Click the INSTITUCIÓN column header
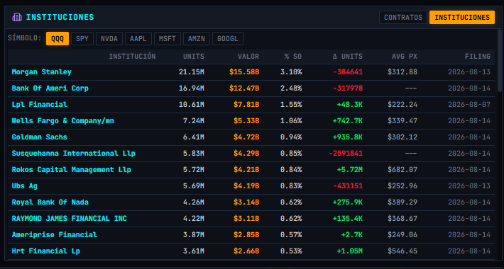This screenshot has height=269, width=504. [133, 57]
